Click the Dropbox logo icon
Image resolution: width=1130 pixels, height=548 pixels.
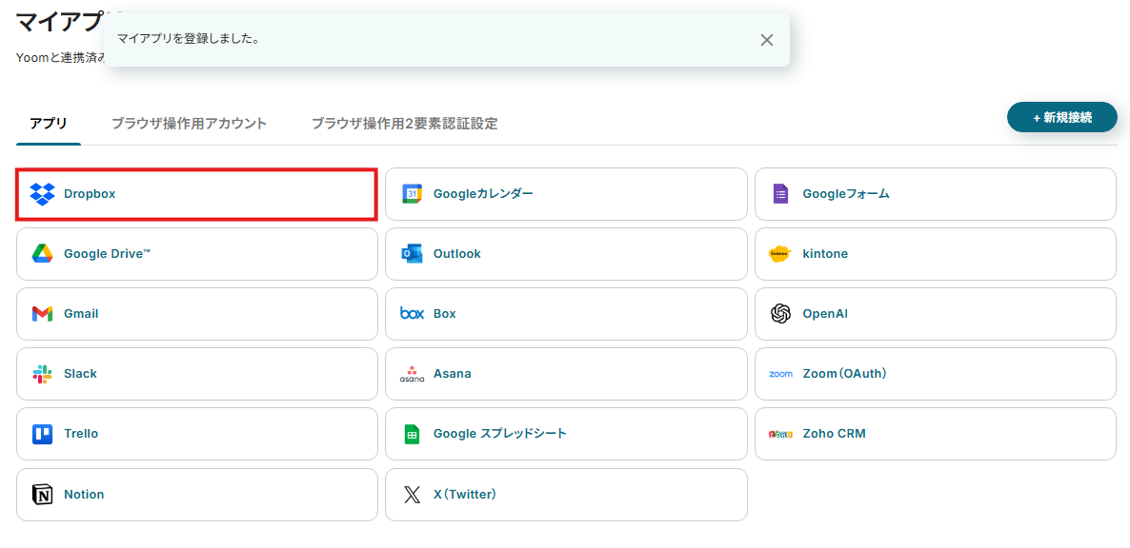(42, 194)
